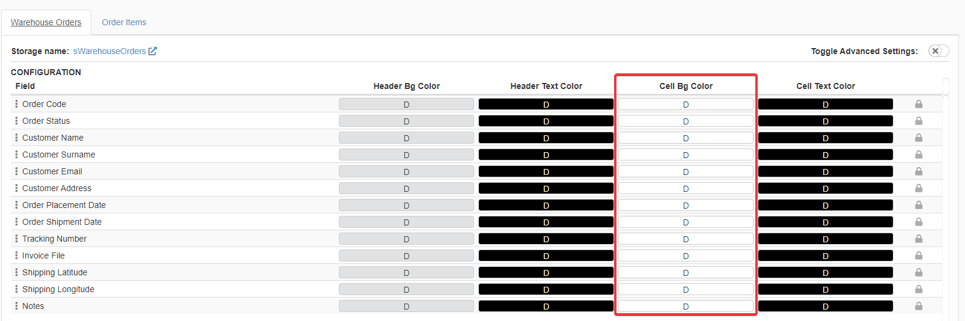Open the sWarehouseOrders storage link
Screen dimensions: 965x321
(109, 51)
